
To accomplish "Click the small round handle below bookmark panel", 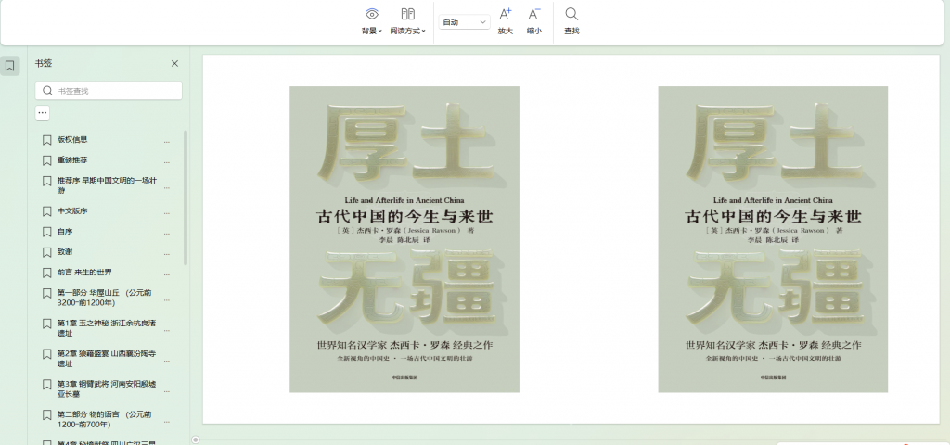I will [x=195, y=439].
